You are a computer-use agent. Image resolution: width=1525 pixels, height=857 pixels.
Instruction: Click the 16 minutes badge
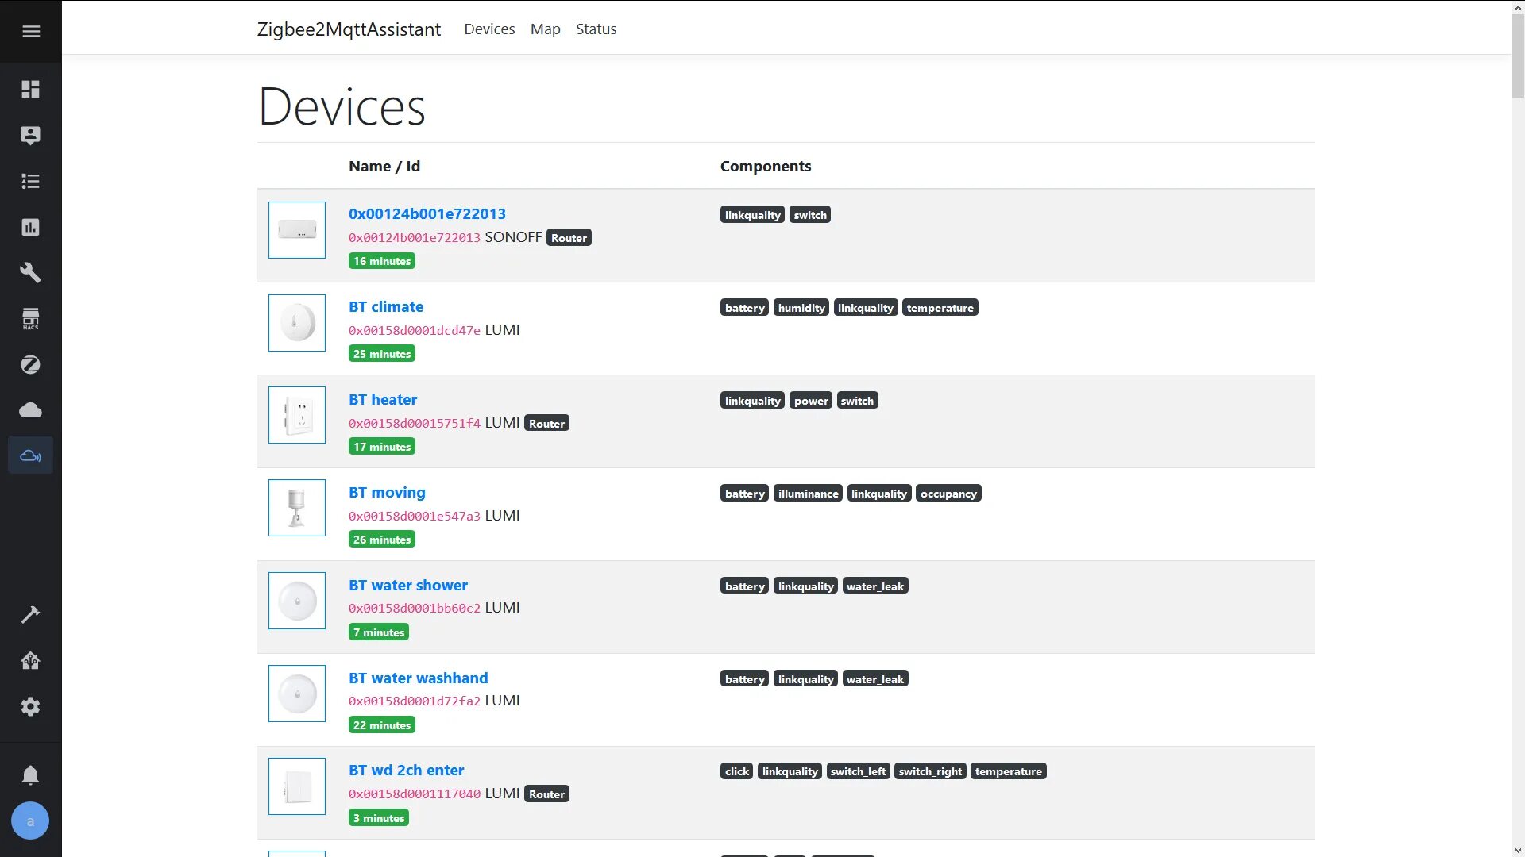(382, 261)
